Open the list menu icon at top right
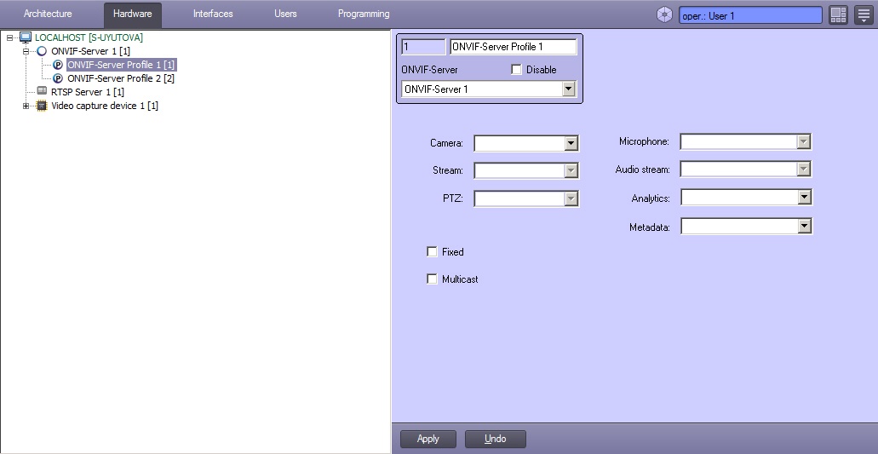Screen dimensions: 878x454 point(864,15)
